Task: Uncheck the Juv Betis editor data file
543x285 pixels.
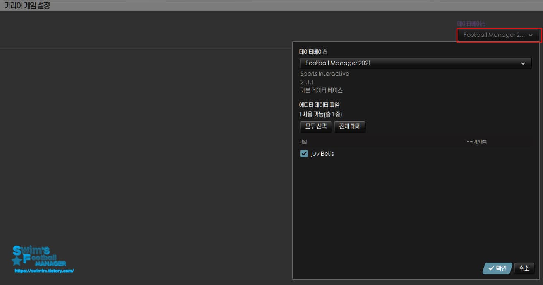Action: click(304, 154)
